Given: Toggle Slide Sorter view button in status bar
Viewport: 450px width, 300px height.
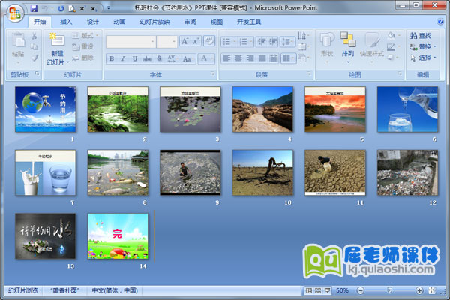Looking at the screenshot, I should [318, 290].
